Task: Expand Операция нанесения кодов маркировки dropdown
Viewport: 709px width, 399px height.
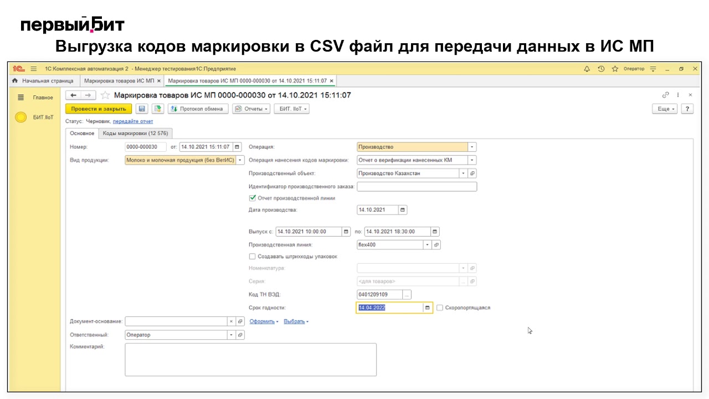Action: (x=472, y=160)
